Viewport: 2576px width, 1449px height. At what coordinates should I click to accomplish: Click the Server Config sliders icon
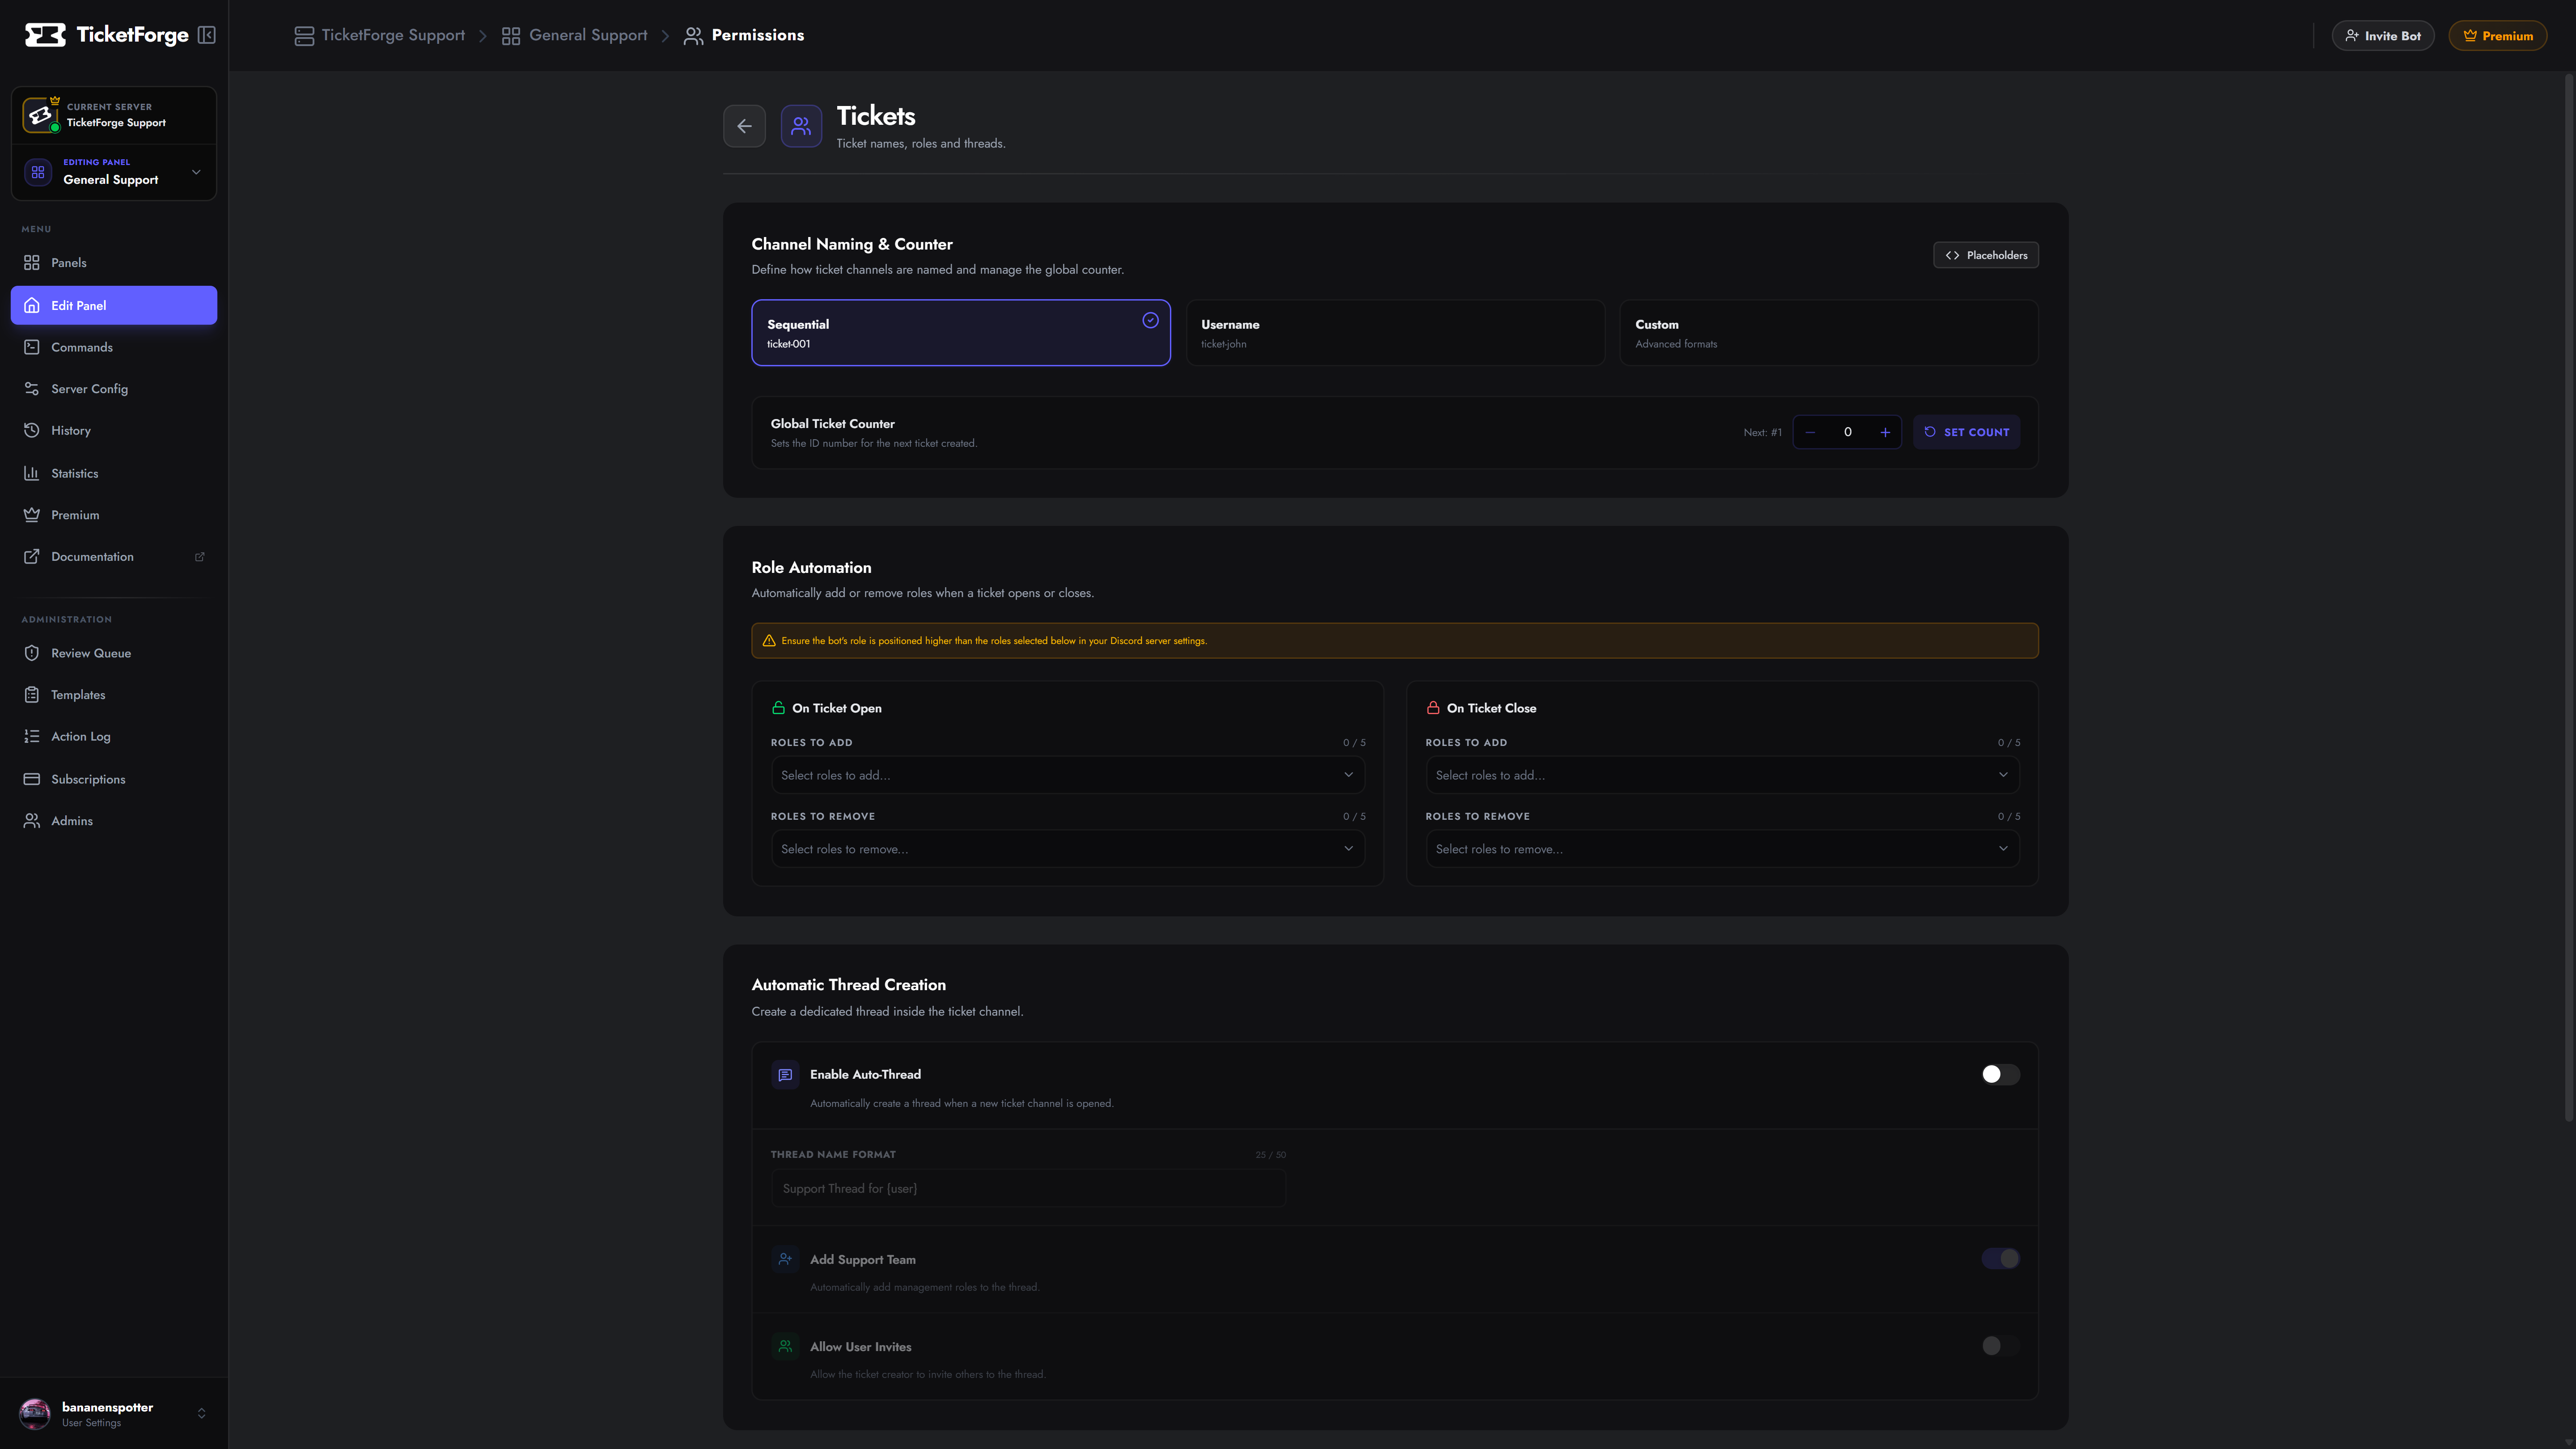tap(32, 389)
